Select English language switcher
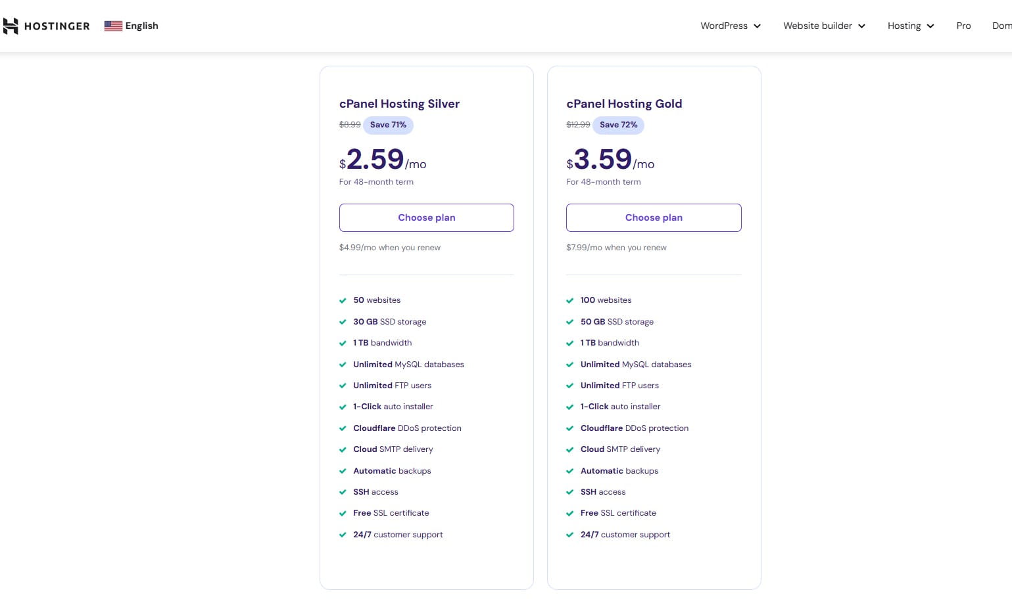1012x605 pixels. tap(141, 26)
